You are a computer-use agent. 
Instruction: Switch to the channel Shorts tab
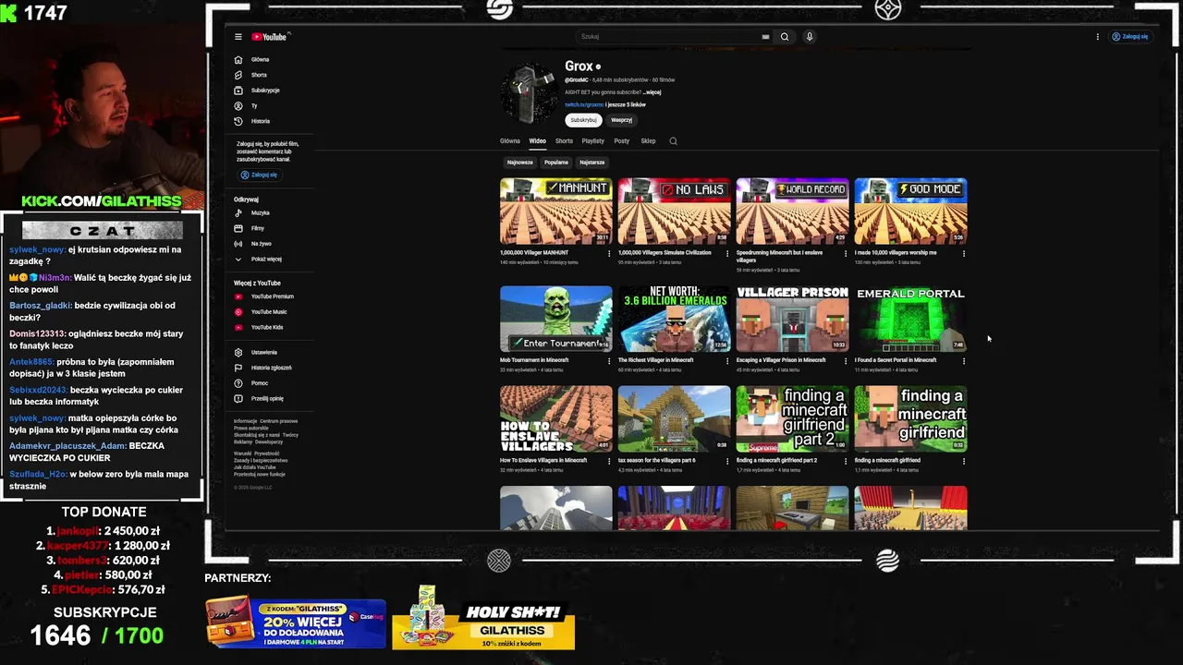point(564,141)
